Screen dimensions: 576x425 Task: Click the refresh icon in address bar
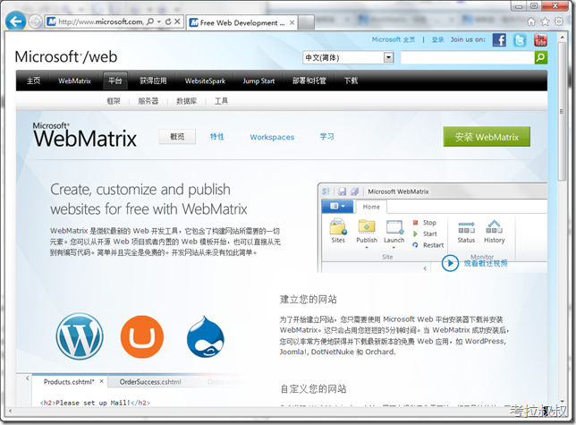[x=168, y=21]
